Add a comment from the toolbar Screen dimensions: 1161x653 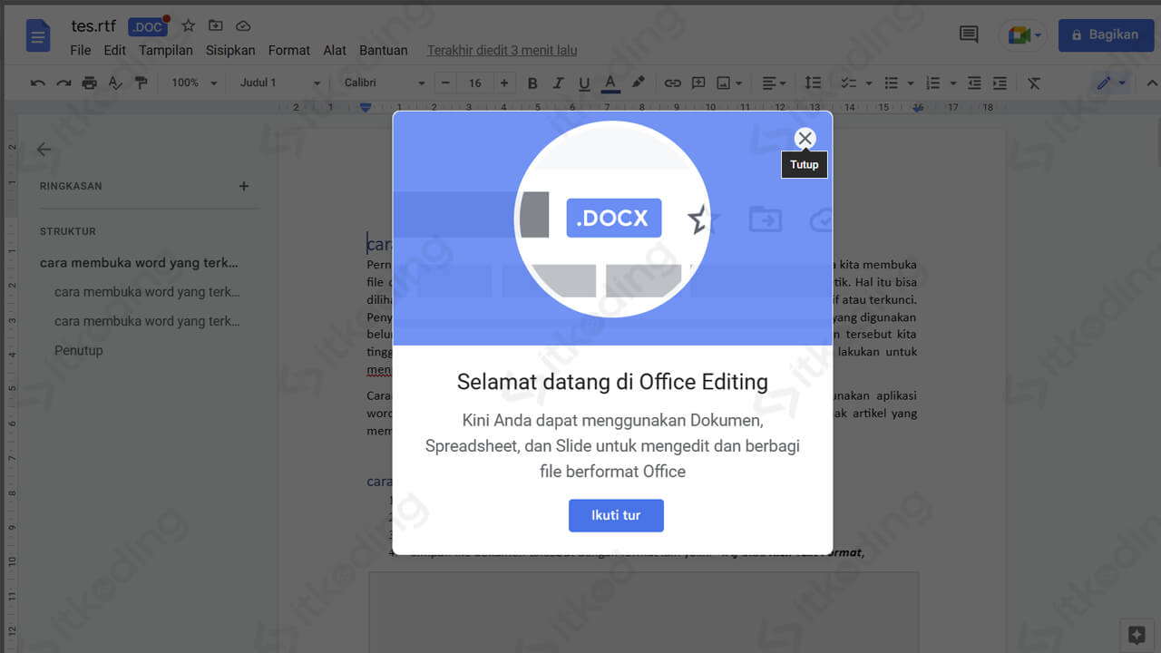[x=698, y=83]
